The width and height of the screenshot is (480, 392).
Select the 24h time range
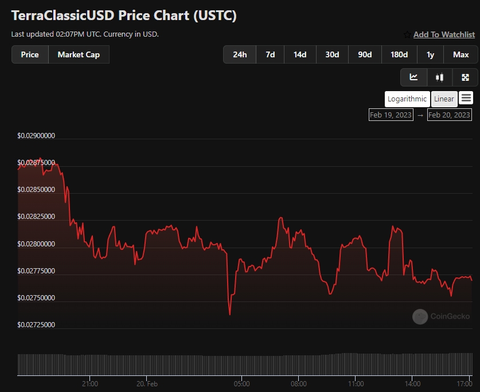240,54
